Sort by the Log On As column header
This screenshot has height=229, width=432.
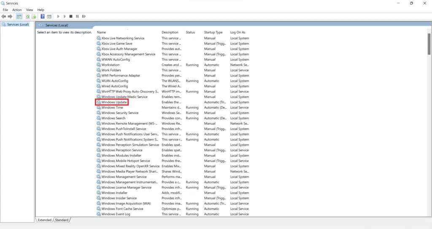point(238,32)
